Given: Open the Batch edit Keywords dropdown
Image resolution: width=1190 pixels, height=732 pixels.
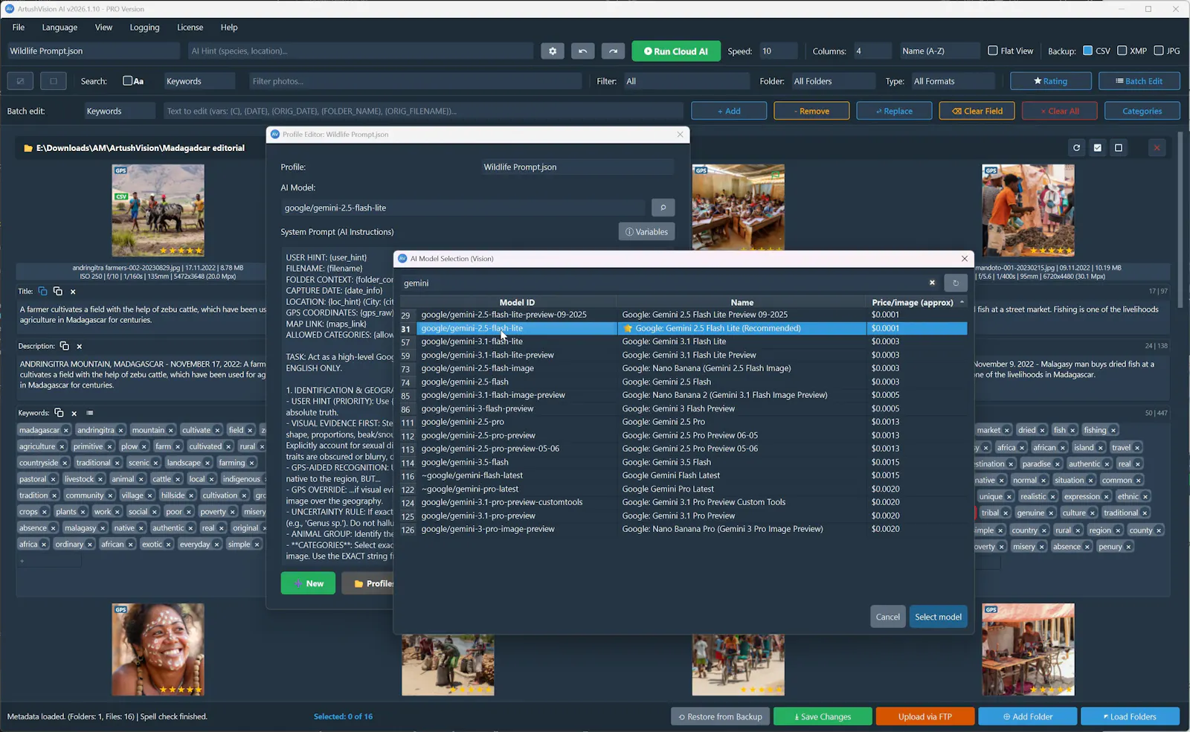Looking at the screenshot, I should [x=120, y=111].
